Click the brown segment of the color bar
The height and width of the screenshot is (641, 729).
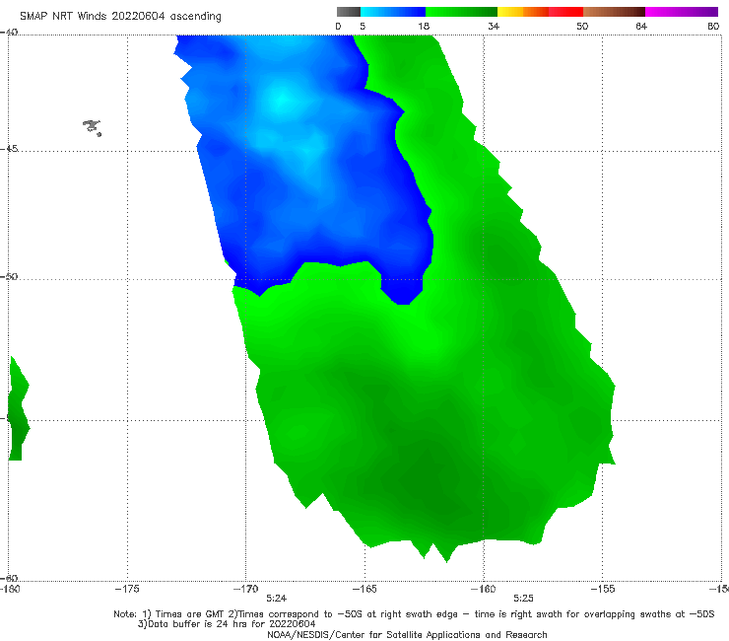point(614,12)
